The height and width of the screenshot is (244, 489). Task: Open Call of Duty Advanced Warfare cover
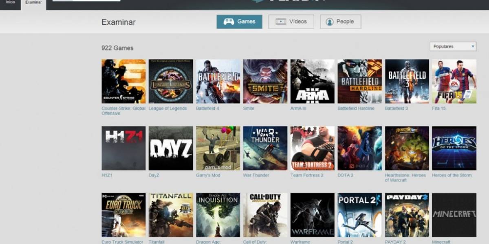265,215
